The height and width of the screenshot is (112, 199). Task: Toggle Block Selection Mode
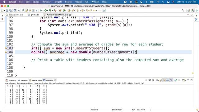coord(33,11)
